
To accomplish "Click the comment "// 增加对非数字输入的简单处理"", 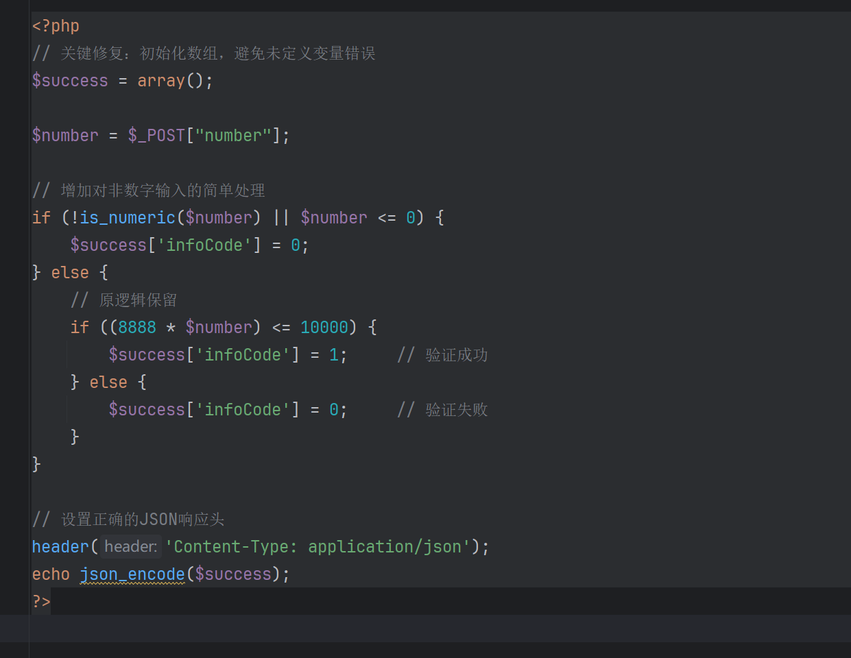I will 148,191.
